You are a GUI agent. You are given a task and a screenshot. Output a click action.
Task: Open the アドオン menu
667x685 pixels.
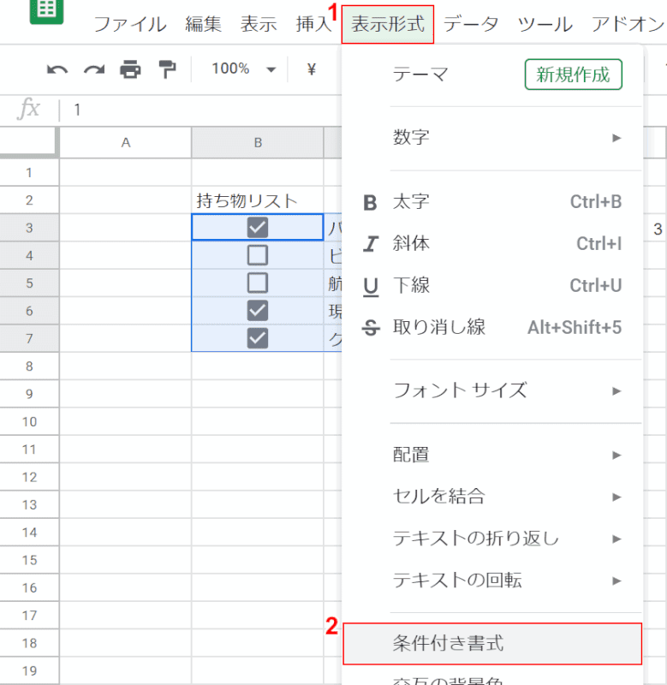tap(628, 24)
